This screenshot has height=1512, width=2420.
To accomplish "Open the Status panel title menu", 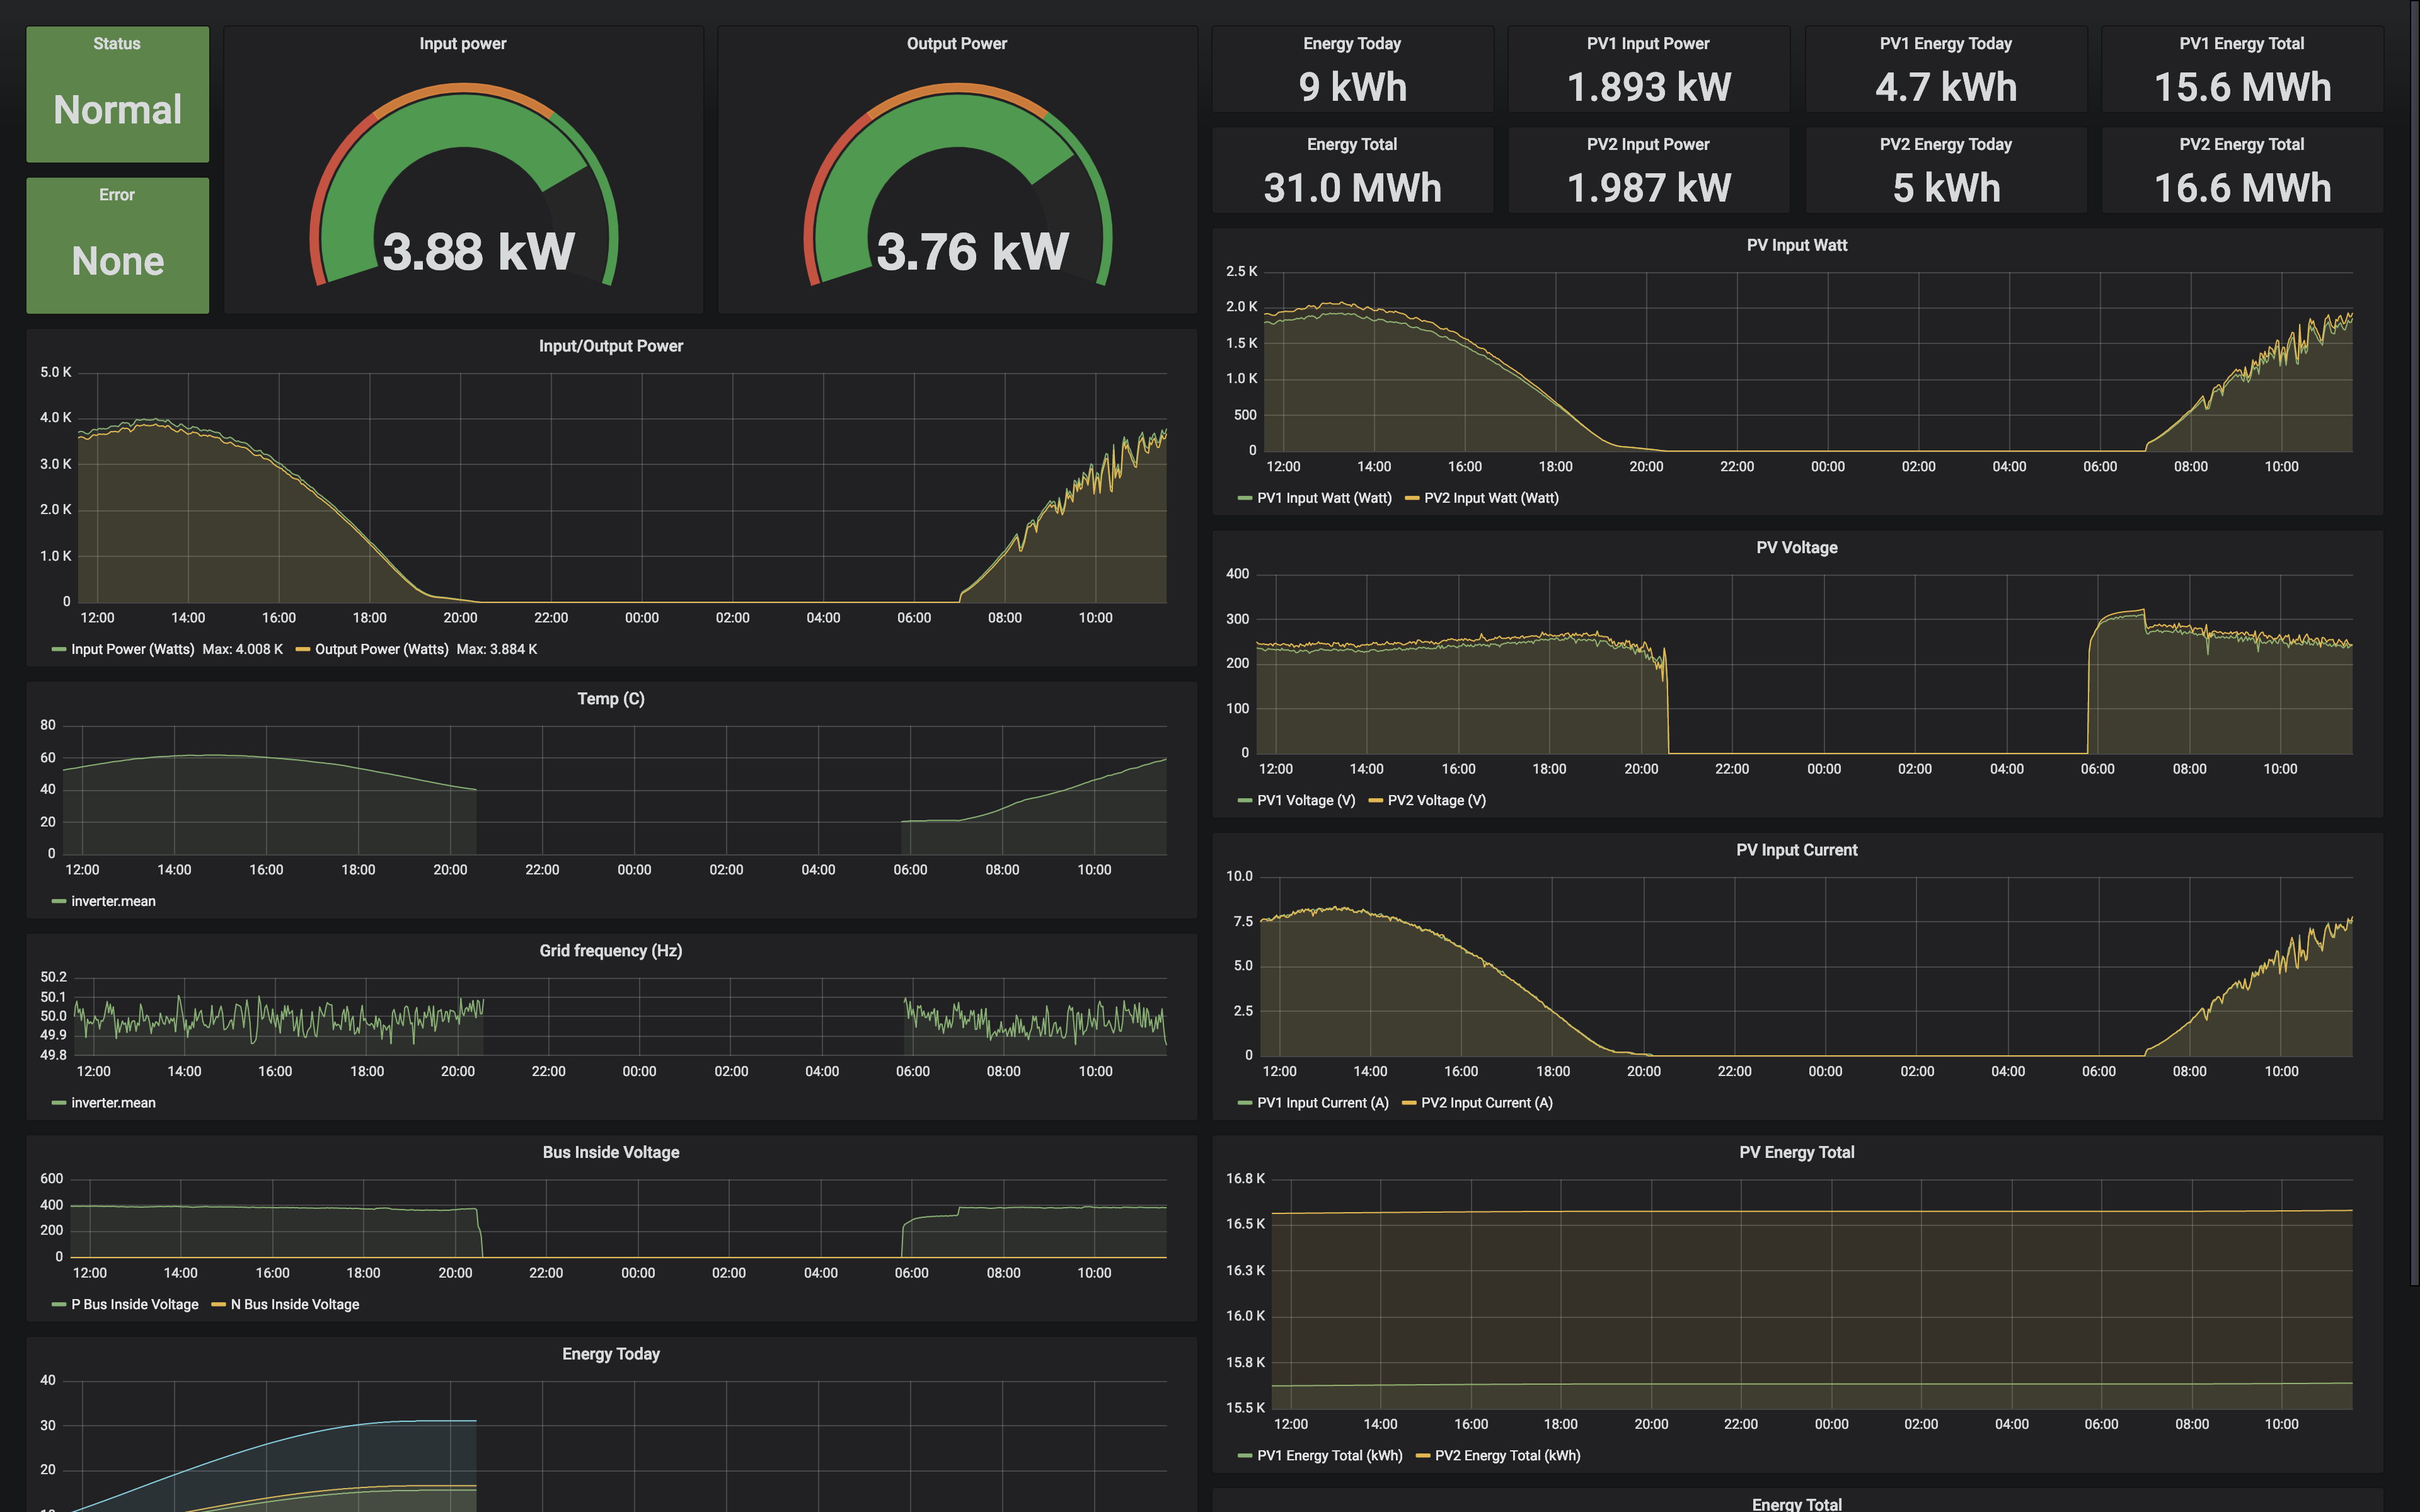I will click(117, 44).
